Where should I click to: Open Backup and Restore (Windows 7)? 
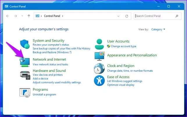(x=52, y=52)
